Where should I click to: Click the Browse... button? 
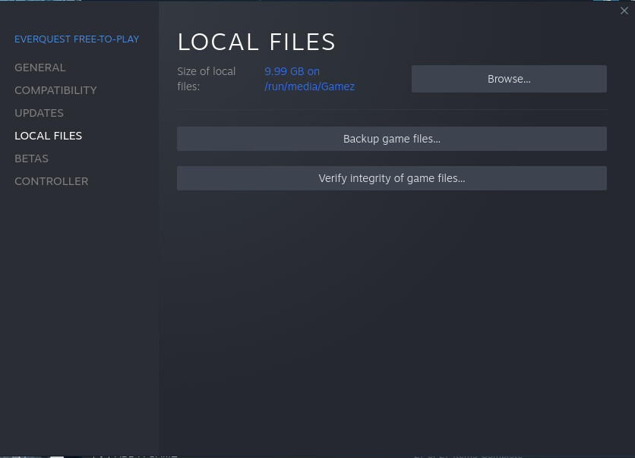[x=509, y=79]
